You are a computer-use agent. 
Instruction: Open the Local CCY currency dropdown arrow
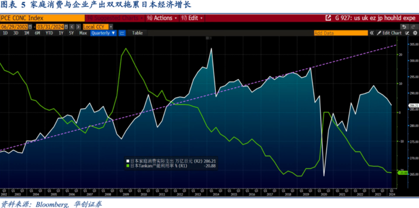pos(111,27)
